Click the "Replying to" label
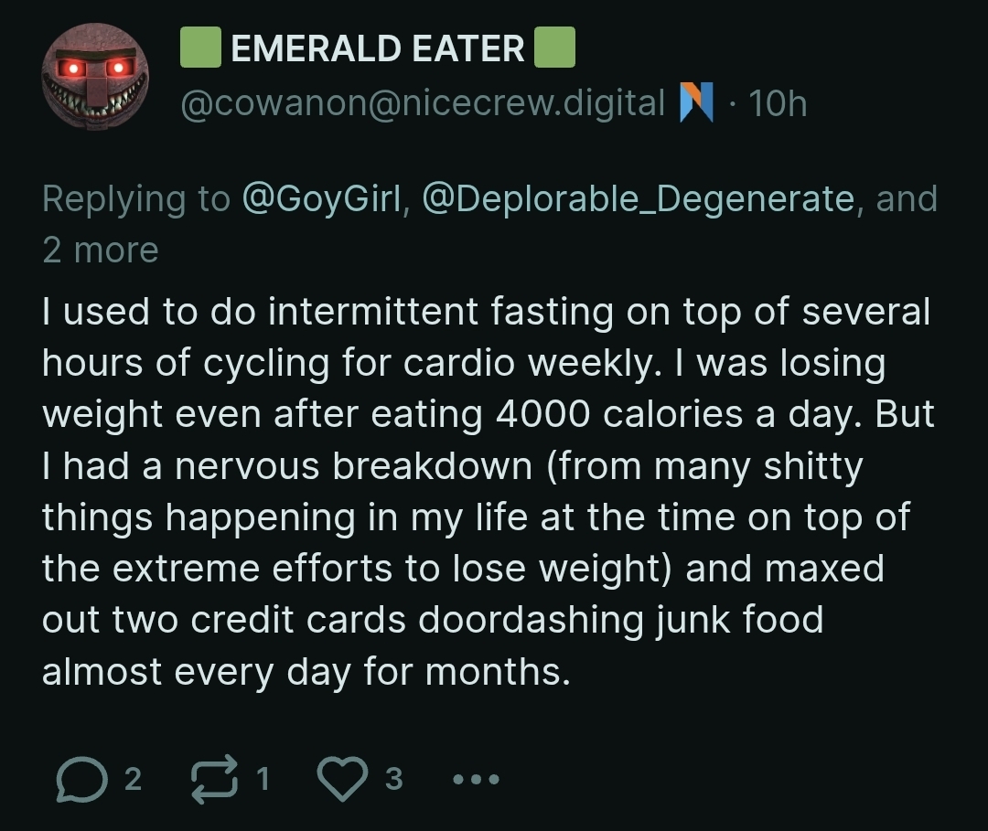 [x=136, y=199]
